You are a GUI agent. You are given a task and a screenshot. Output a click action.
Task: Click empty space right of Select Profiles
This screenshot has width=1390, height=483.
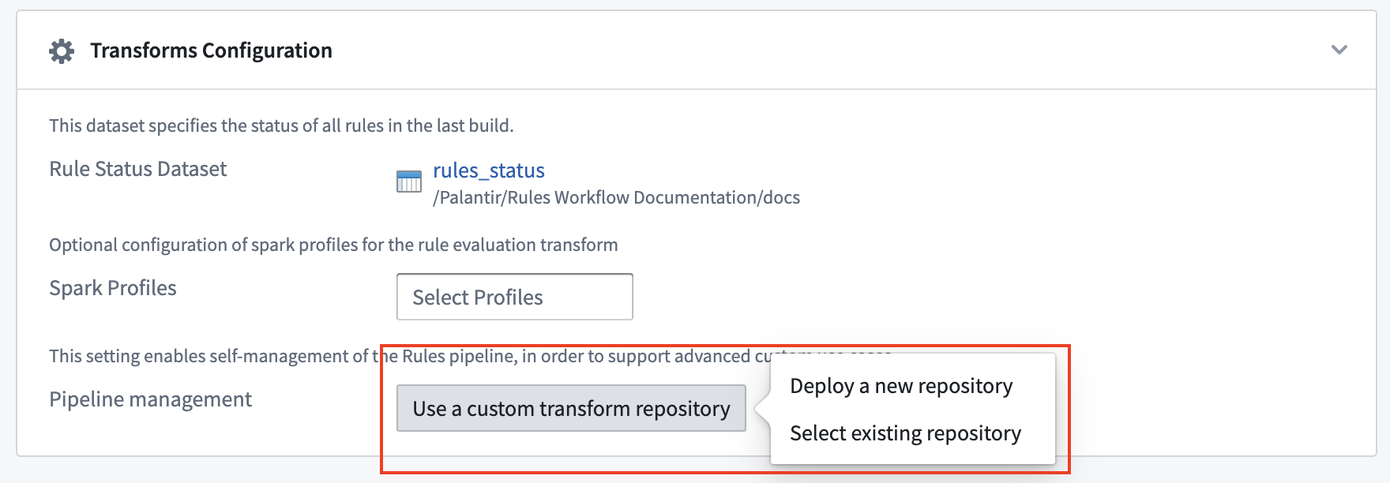948,297
